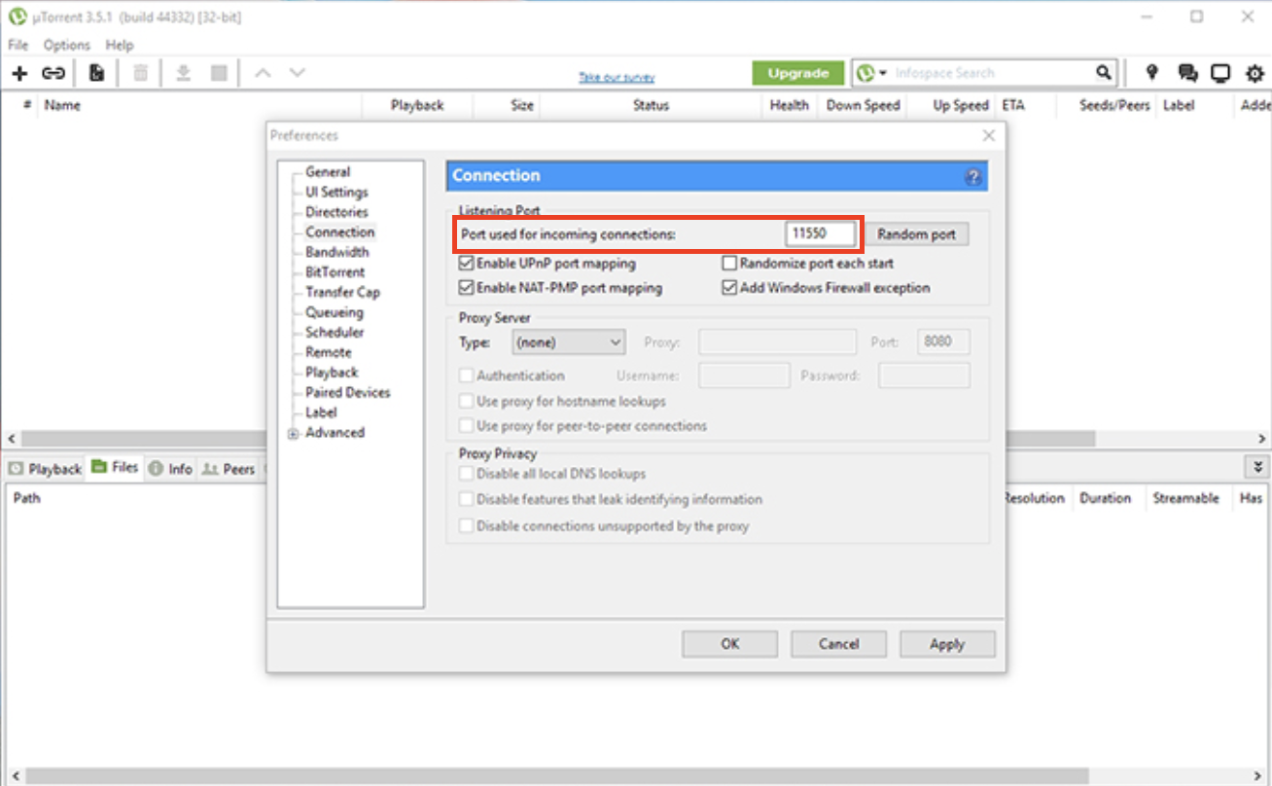Select Paired Devices in Preferences tree
1272x786 pixels.
348,393
